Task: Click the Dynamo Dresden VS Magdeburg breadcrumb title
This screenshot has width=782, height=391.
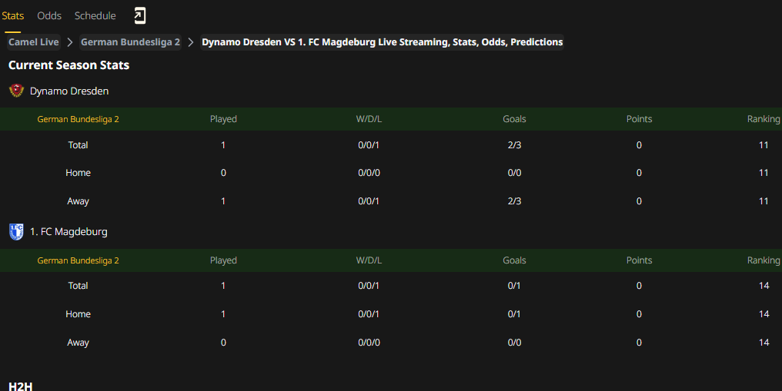Action: click(x=382, y=42)
